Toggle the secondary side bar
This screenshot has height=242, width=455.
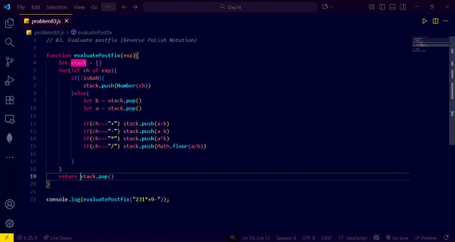coord(403,7)
